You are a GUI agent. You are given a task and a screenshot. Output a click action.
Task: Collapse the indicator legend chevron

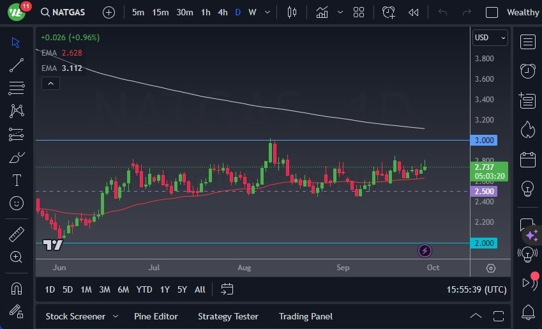pyautogui.click(x=50, y=83)
